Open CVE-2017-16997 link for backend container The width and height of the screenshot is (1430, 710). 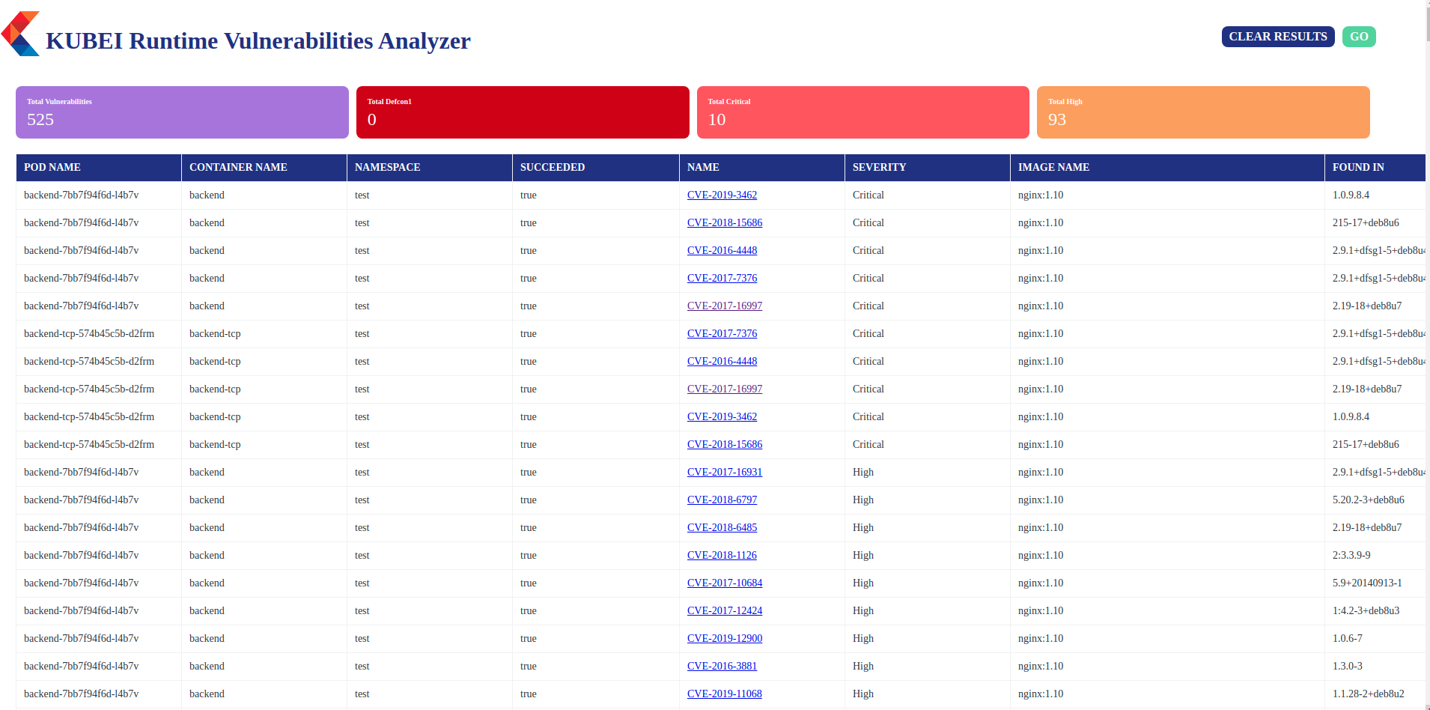[x=725, y=306]
